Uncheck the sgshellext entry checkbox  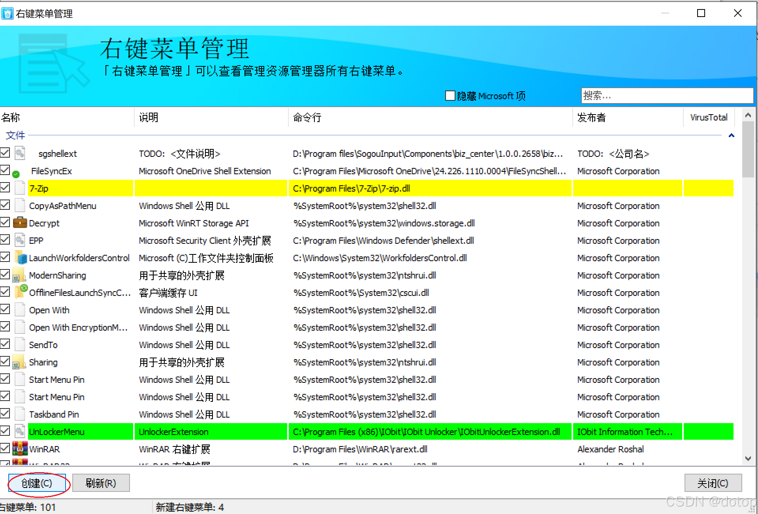[x=5, y=153]
